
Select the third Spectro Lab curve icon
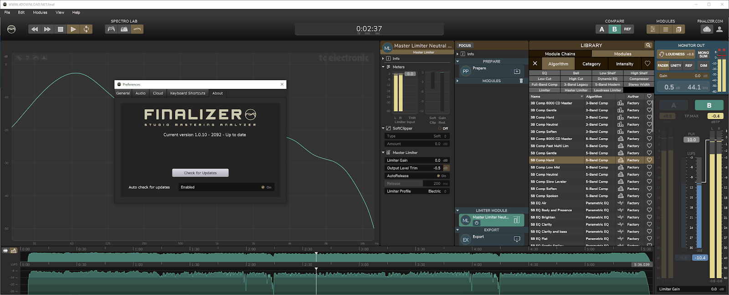tap(137, 29)
